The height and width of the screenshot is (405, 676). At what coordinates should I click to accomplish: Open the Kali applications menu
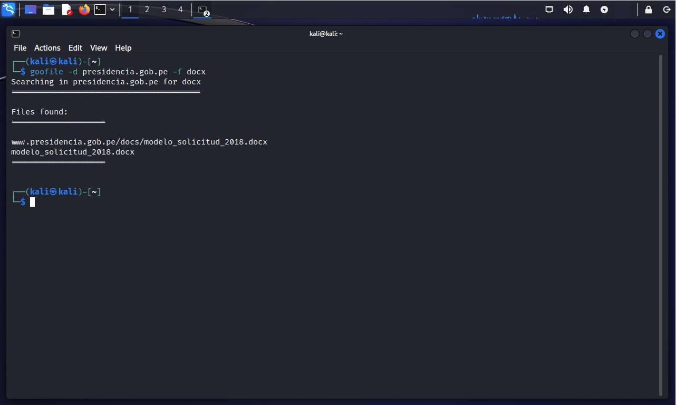pyautogui.click(x=8, y=9)
